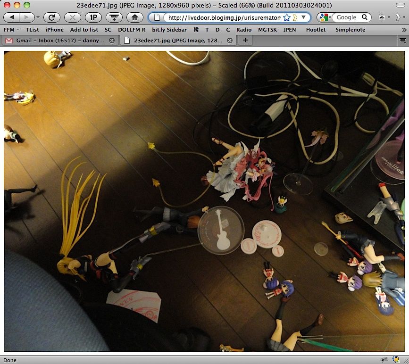Click the DOLLFM R bookmark
Image resolution: width=409 pixels, height=364 pixels.
(x=132, y=29)
